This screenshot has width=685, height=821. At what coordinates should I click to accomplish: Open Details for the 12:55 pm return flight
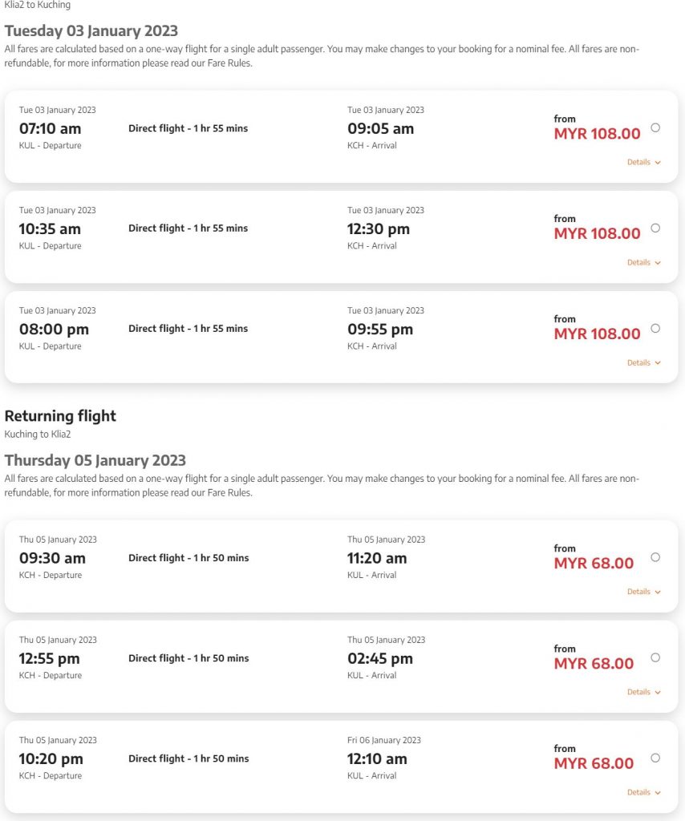pyautogui.click(x=643, y=692)
